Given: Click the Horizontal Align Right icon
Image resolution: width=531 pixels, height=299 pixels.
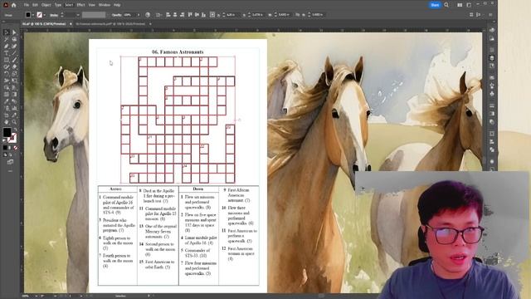Looking at the screenshot, I should (183, 15).
